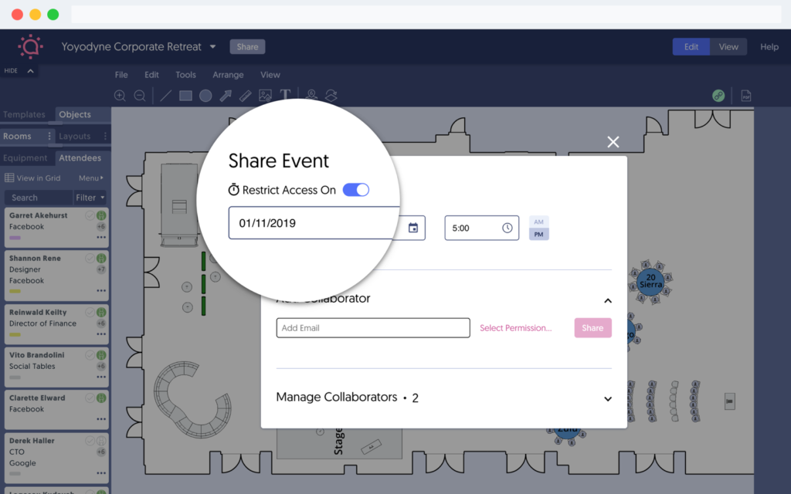Expand the Manage Collaborators section
Screen dimensions: 791x494
[608, 399]
